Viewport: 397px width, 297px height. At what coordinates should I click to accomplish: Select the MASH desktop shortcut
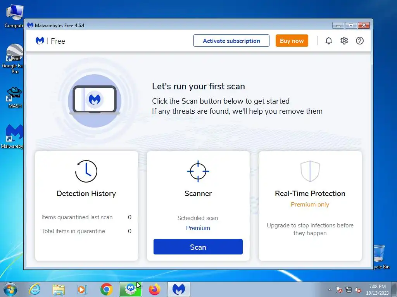click(x=15, y=97)
